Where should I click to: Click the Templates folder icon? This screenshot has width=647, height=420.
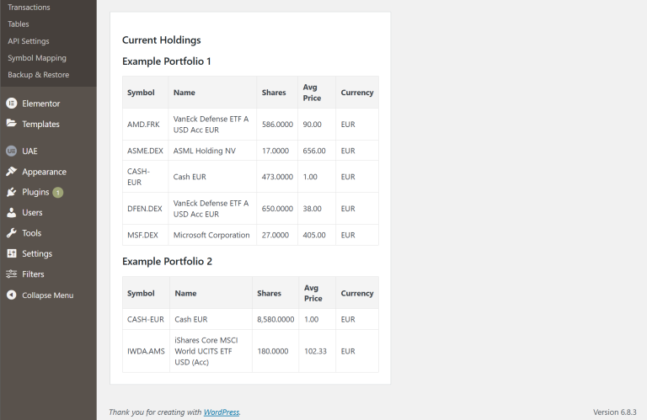pyautogui.click(x=12, y=124)
